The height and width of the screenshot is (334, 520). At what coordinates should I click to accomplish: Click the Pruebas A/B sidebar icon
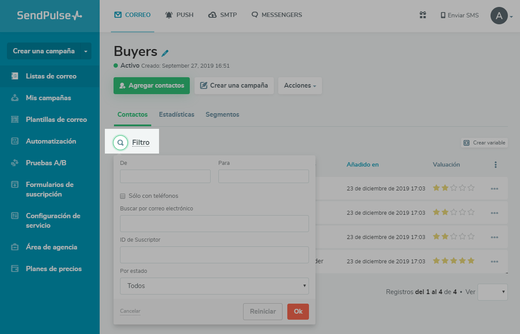pyautogui.click(x=15, y=163)
